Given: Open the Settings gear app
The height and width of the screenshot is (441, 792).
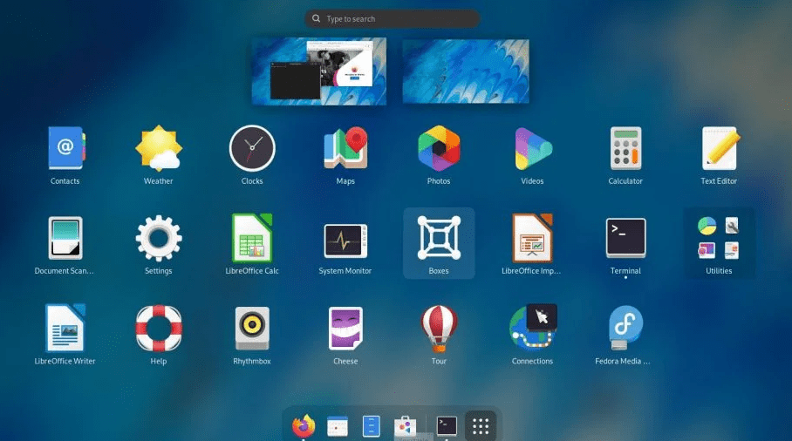Looking at the screenshot, I should tap(159, 245).
